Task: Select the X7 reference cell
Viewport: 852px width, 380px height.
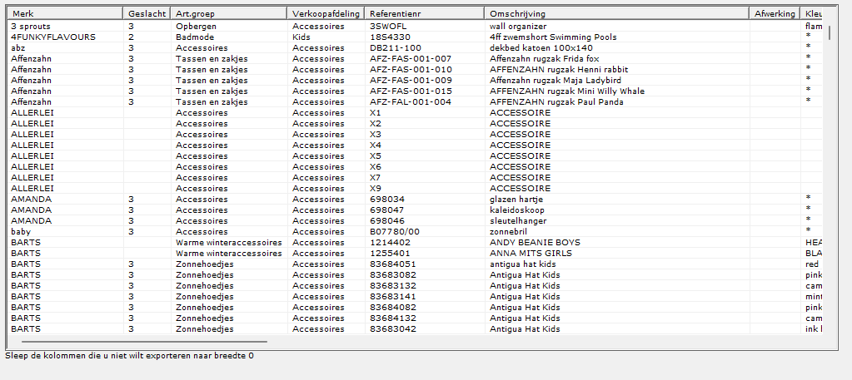Action: pyautogui.click(x=376, y=177)
